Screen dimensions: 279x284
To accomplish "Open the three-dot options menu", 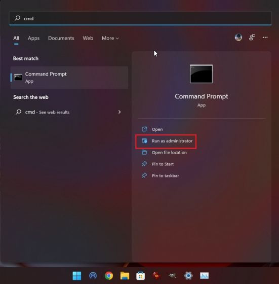I will pyautogui.click(x=265, y=38).
